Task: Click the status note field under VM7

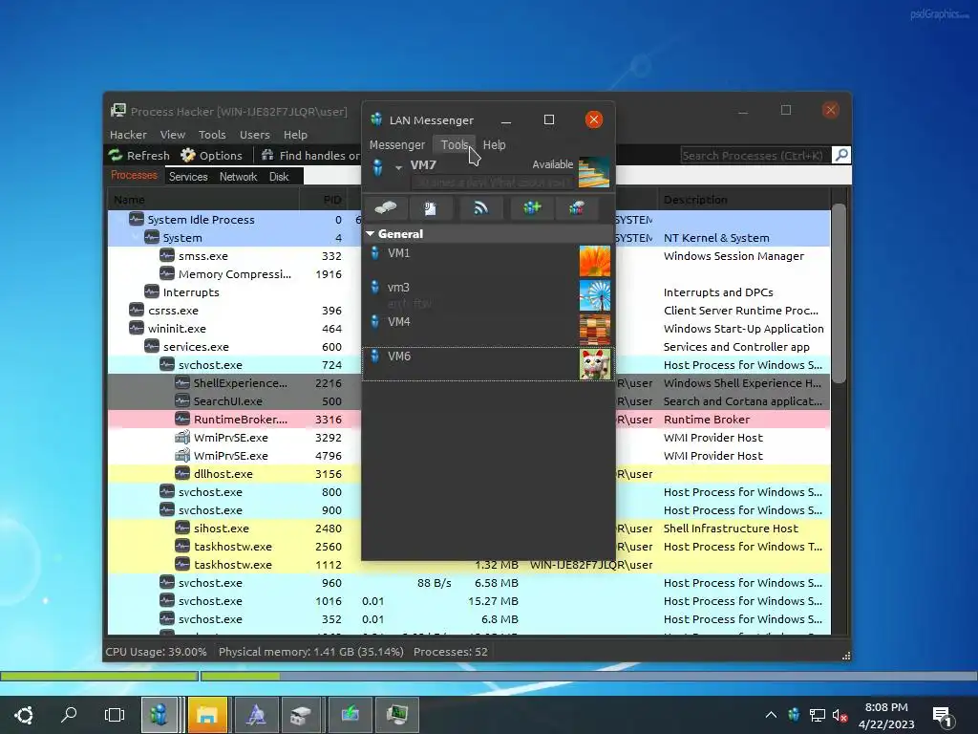Action: pos(493,183)
